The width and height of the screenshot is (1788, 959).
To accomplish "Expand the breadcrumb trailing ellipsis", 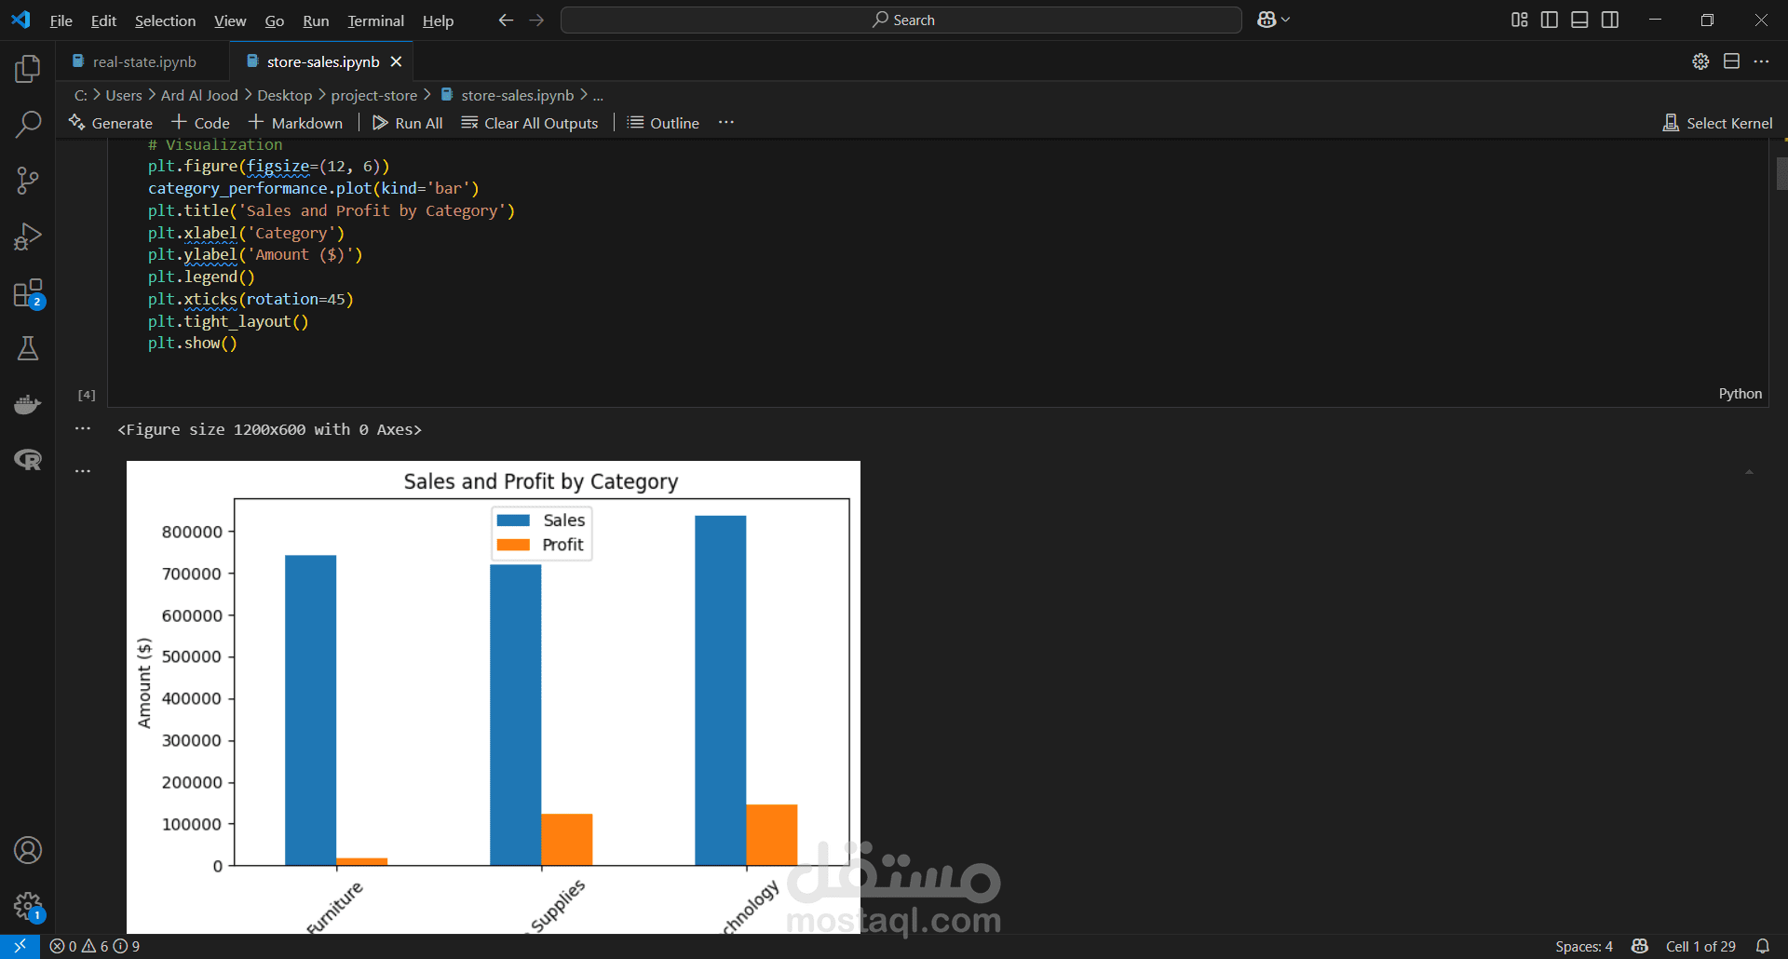I will coord(598,95).
